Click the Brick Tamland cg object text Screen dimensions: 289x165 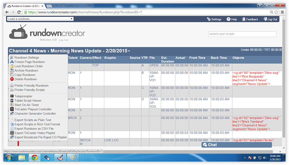(x=256, y=123)
